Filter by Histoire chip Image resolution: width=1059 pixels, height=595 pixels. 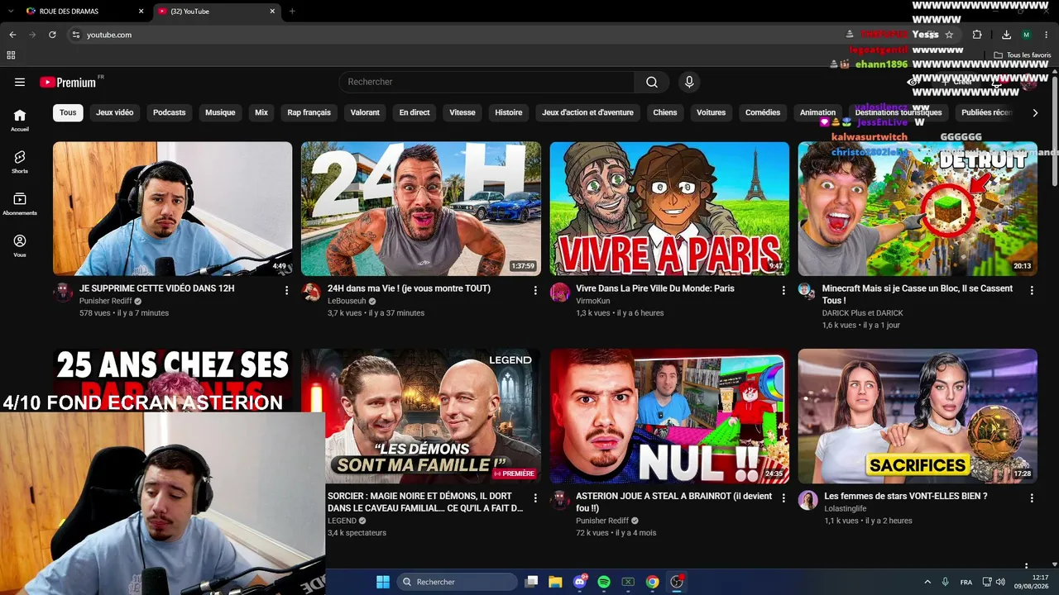pyautogui.click(x=509, y=112)
